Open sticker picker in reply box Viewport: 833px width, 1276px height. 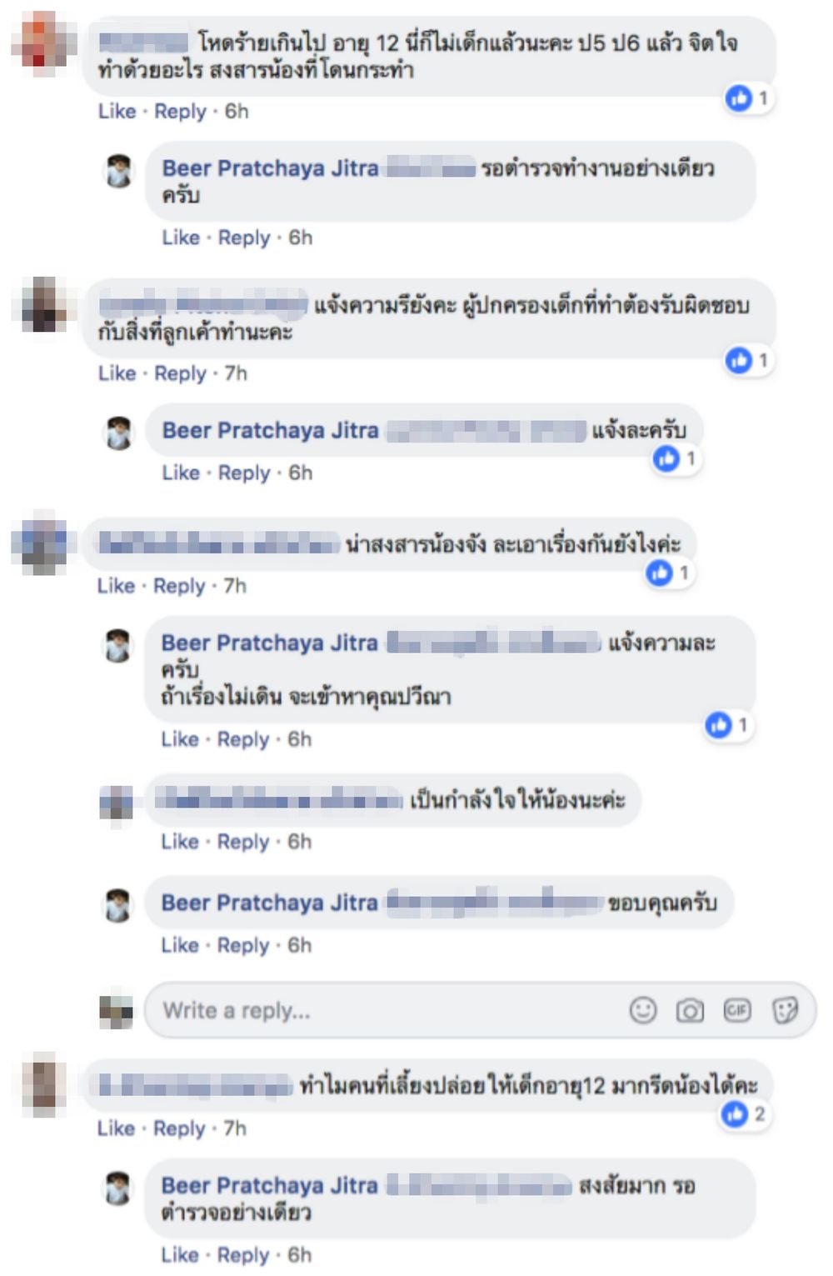click(785, 1010)
